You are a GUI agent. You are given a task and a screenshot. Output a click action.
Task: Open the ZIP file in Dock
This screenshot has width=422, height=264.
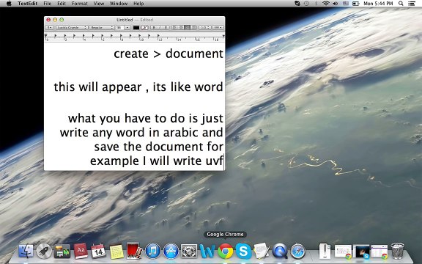[x=325, y=251]
